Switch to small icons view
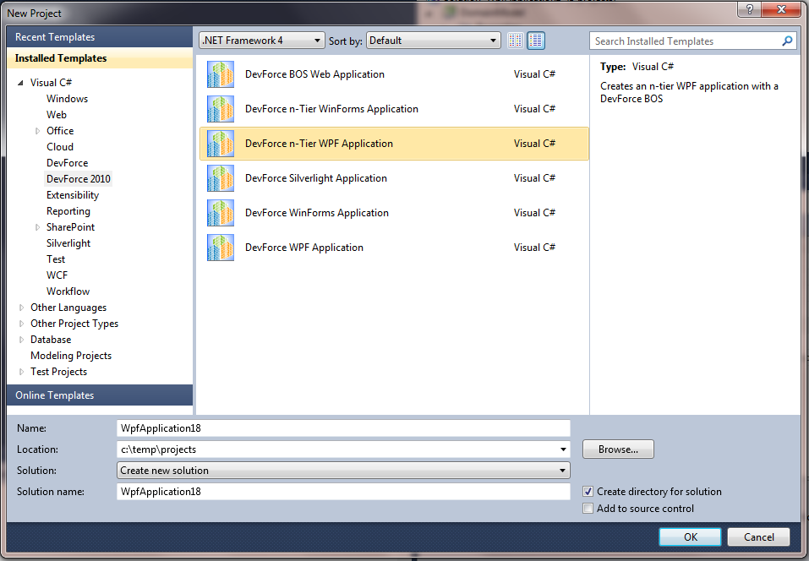This screenshot has height=561, width=809. 516,41
